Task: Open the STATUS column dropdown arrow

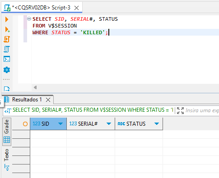Action: pos(157,124)
